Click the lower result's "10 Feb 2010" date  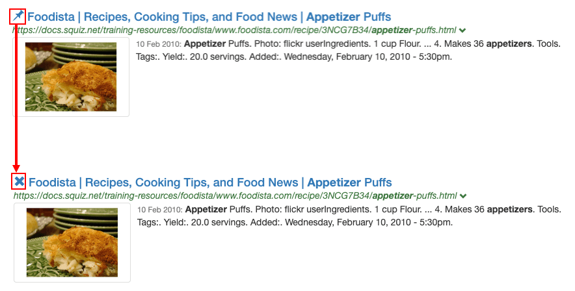[160, 210]
